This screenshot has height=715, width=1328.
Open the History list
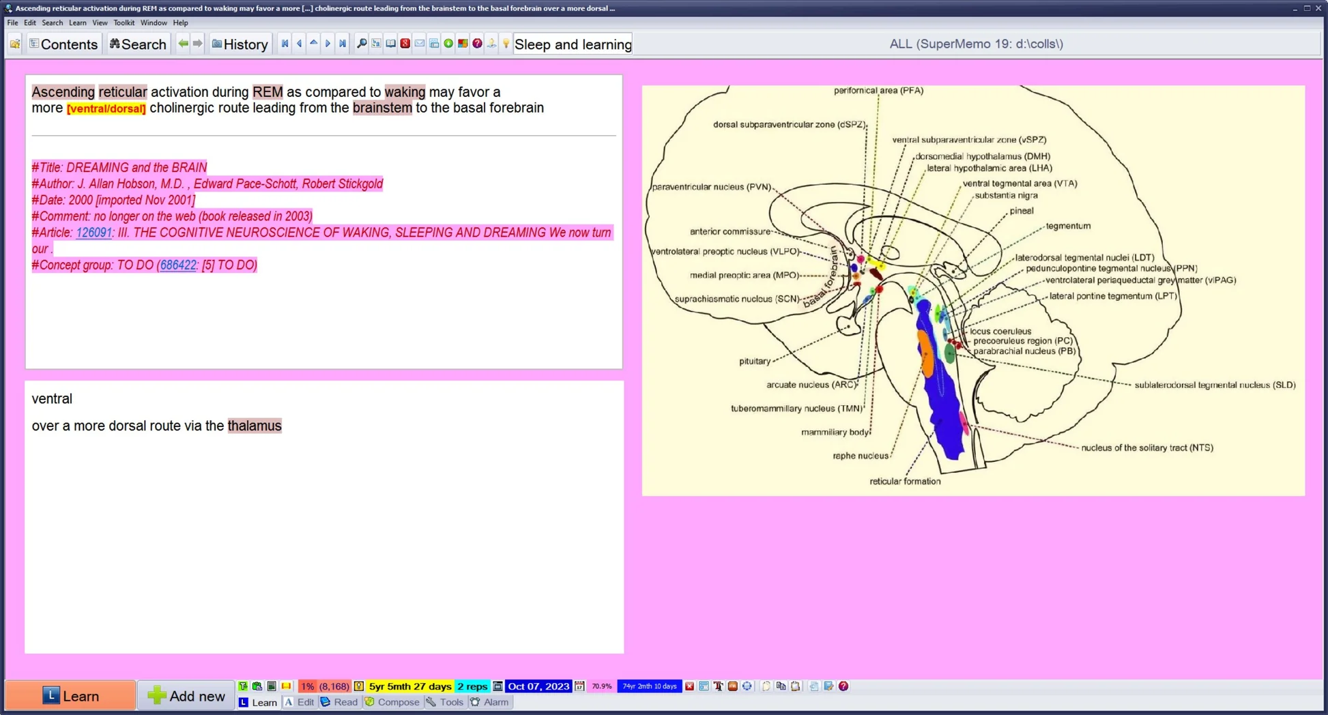click(x=239, y=44)
